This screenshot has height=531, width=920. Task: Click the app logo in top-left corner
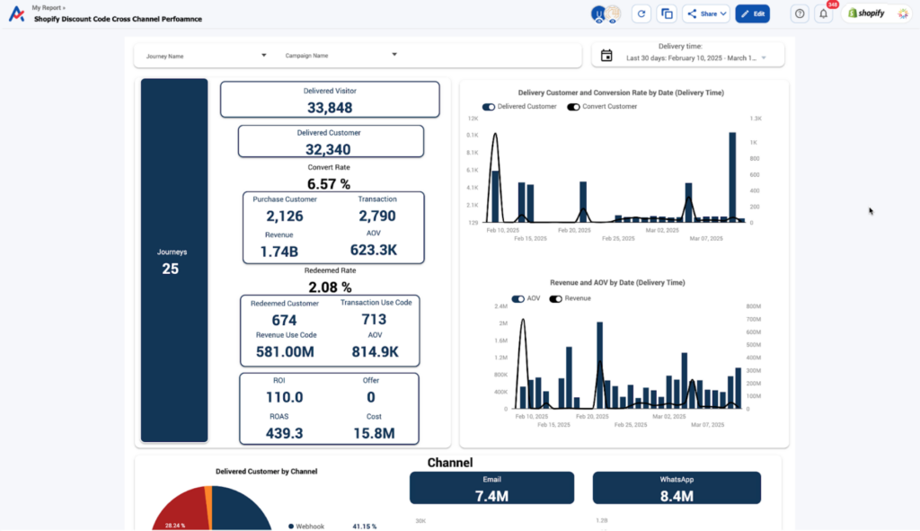click(x=16, y=13)
